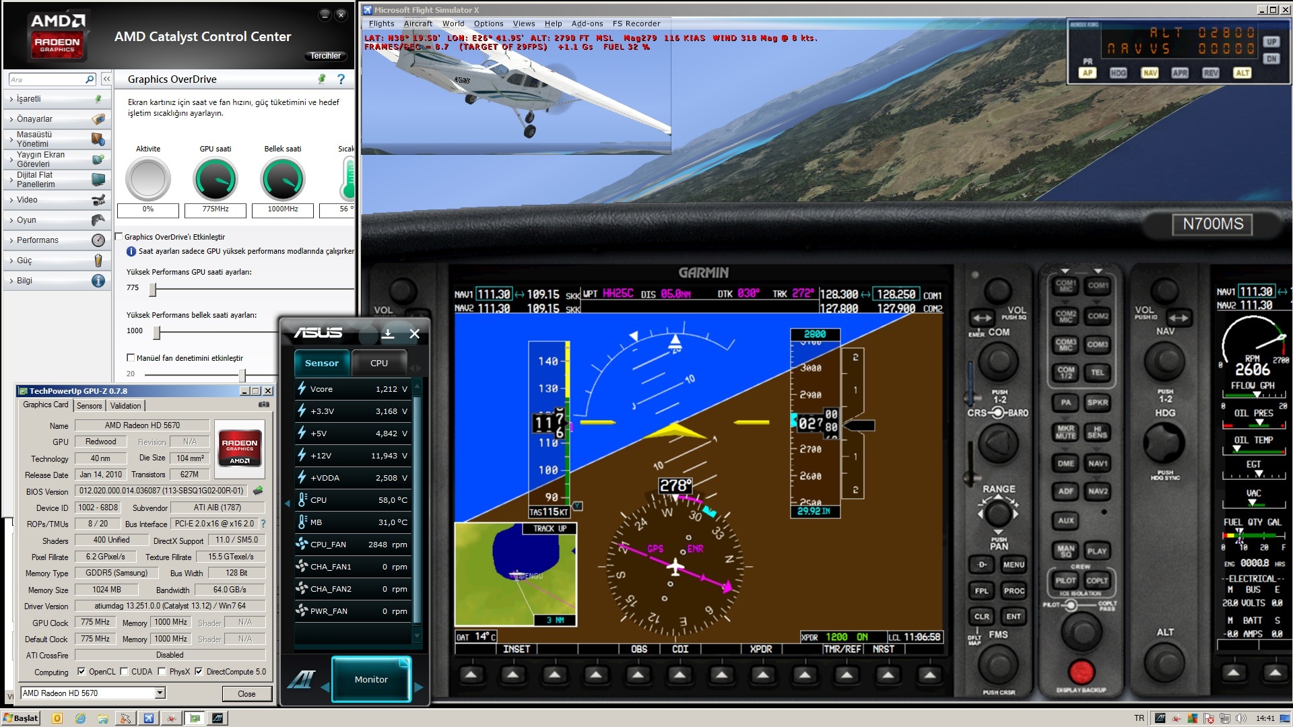Expand İşaretli category in Catalyst sidebar

(57, 99)
